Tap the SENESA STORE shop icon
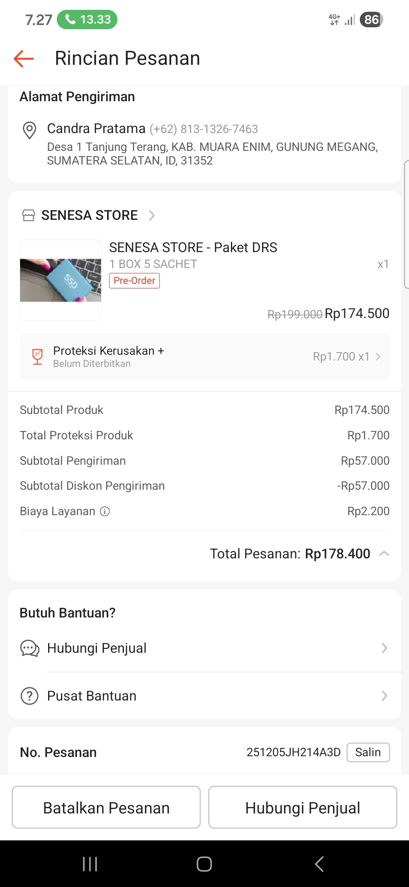This screenshot has height=887, width=409. (28, 215)
